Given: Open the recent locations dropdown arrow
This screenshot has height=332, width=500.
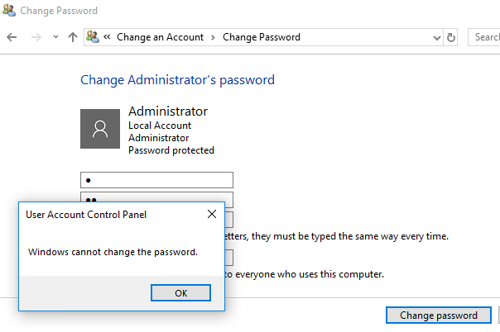Looking at the screenshot, I should tap(55, 37).
